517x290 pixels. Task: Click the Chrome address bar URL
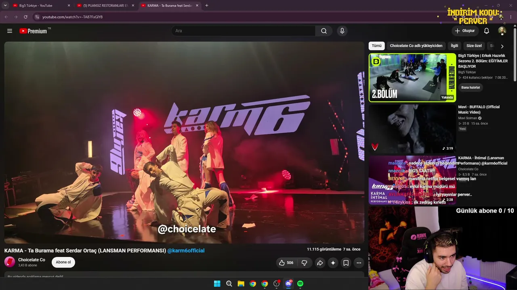73,17
